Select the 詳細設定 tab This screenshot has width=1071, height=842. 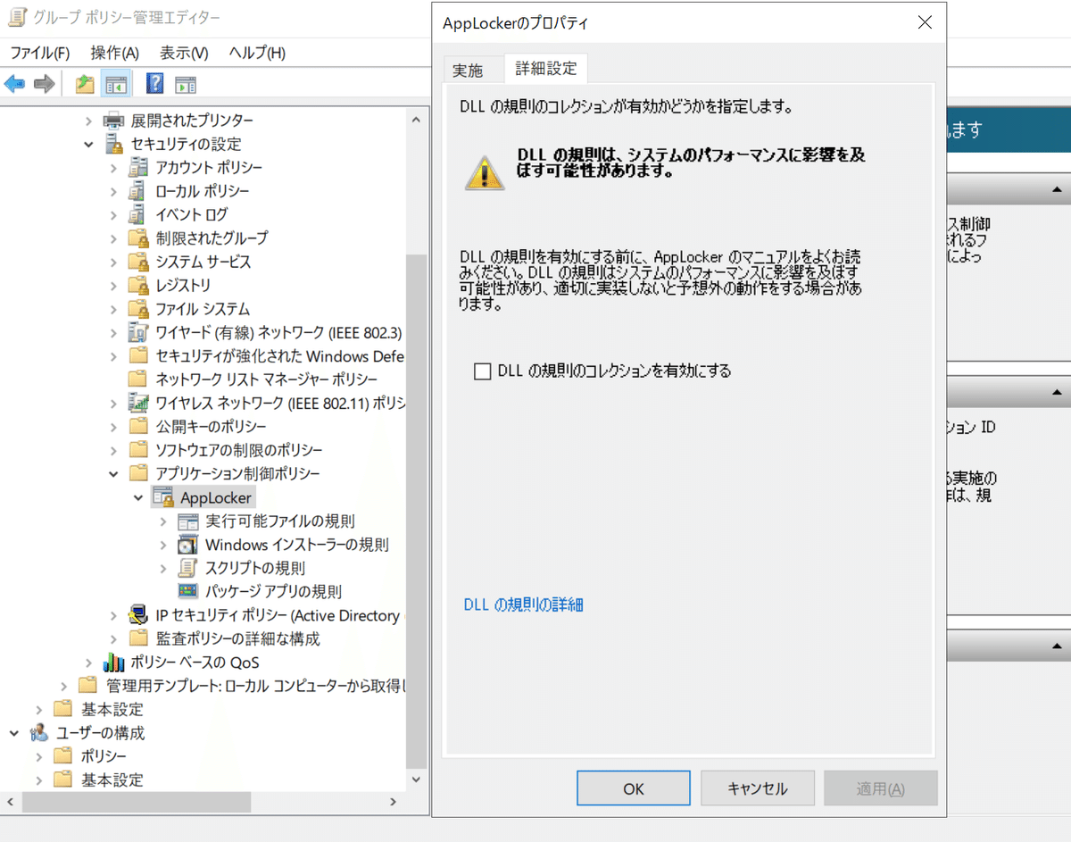546,68
